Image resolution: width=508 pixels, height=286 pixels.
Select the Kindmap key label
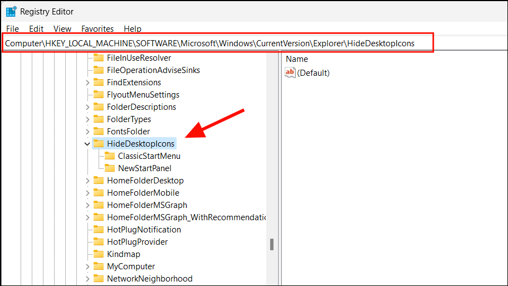tap(124, 254)
